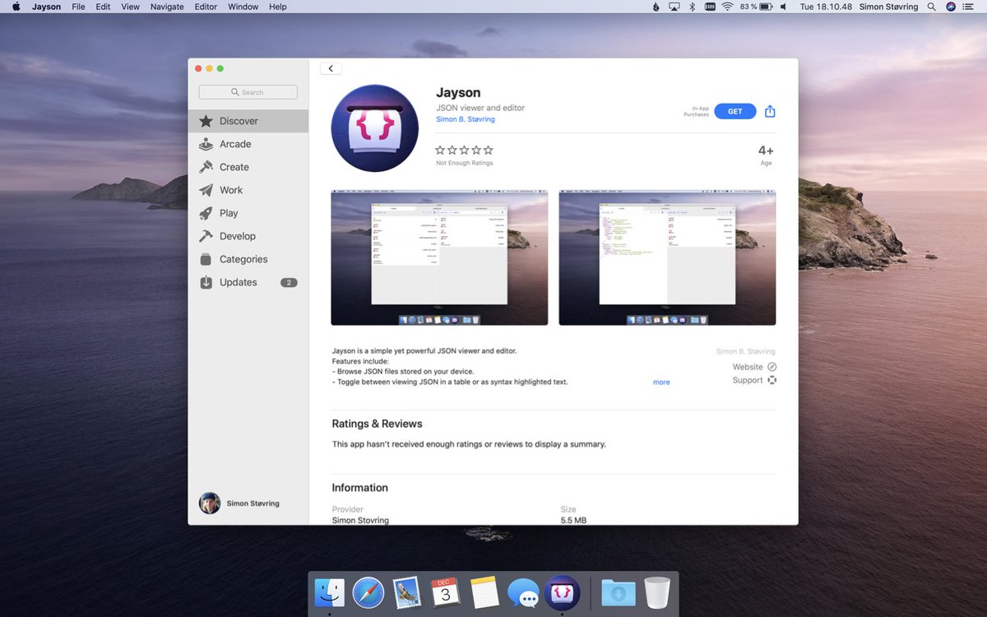
Task: Click the 4+ age rating
Action: (766, 151)
